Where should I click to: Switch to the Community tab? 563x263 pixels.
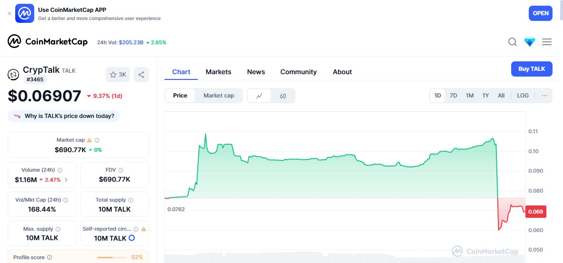click(298, 72)
